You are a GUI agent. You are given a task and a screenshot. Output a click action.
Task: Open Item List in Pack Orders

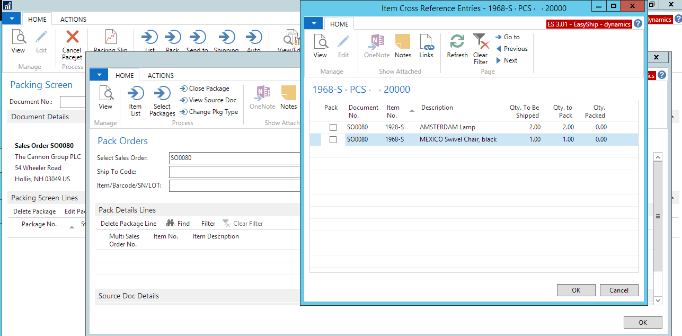coord(136,101)
